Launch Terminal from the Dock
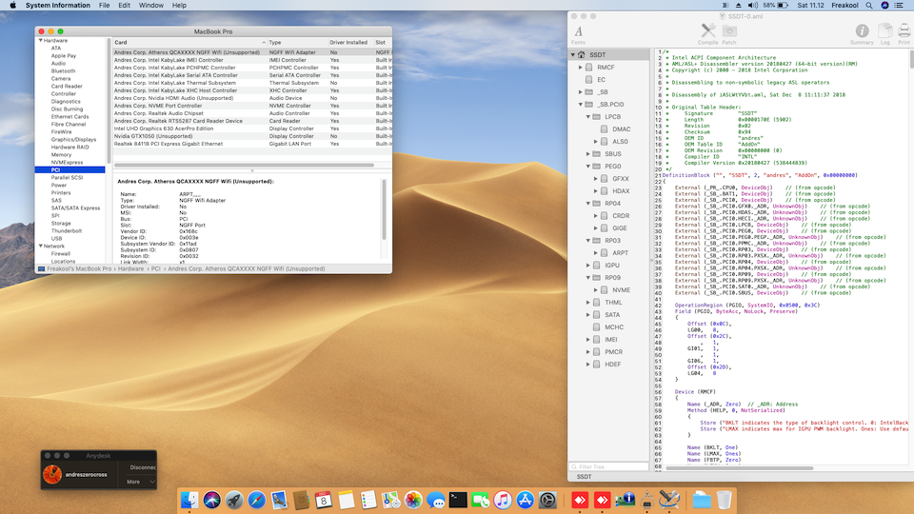The height and width of the screenshot is (514, 914). tap(458, 500)
